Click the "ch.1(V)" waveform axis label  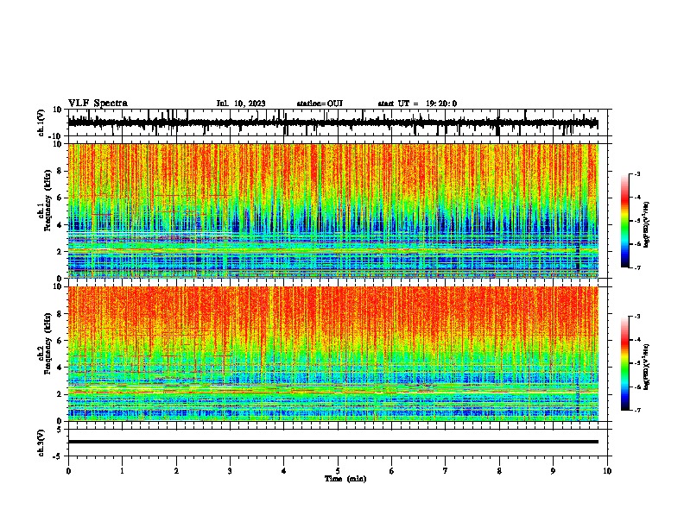pos(41,123)
